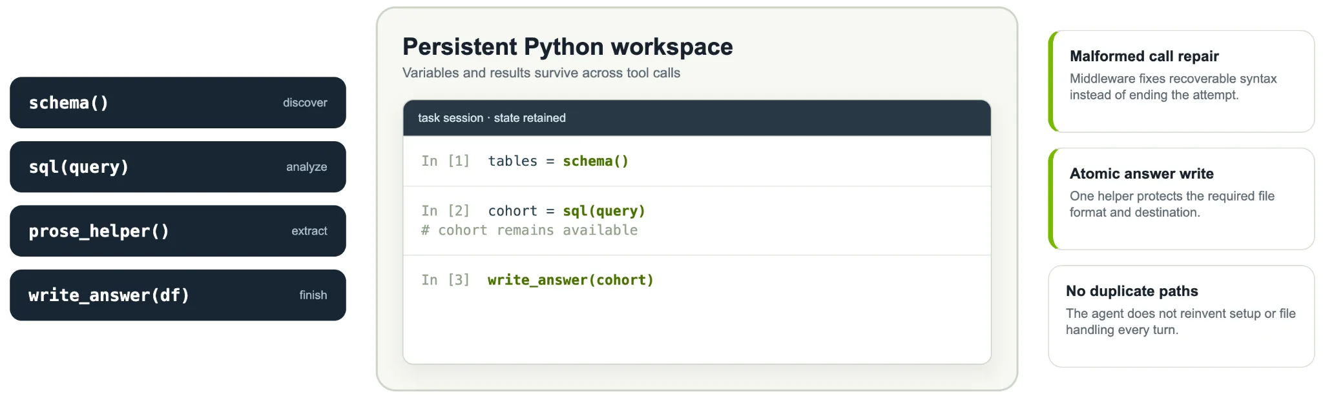Click the '# cohort remains available' comment

(x=530, y=230)
